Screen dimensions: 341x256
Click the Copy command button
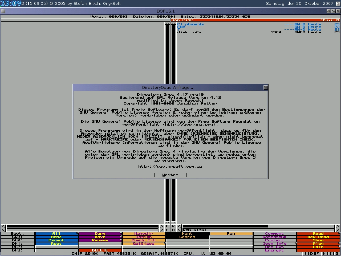[x=100, y=234]
